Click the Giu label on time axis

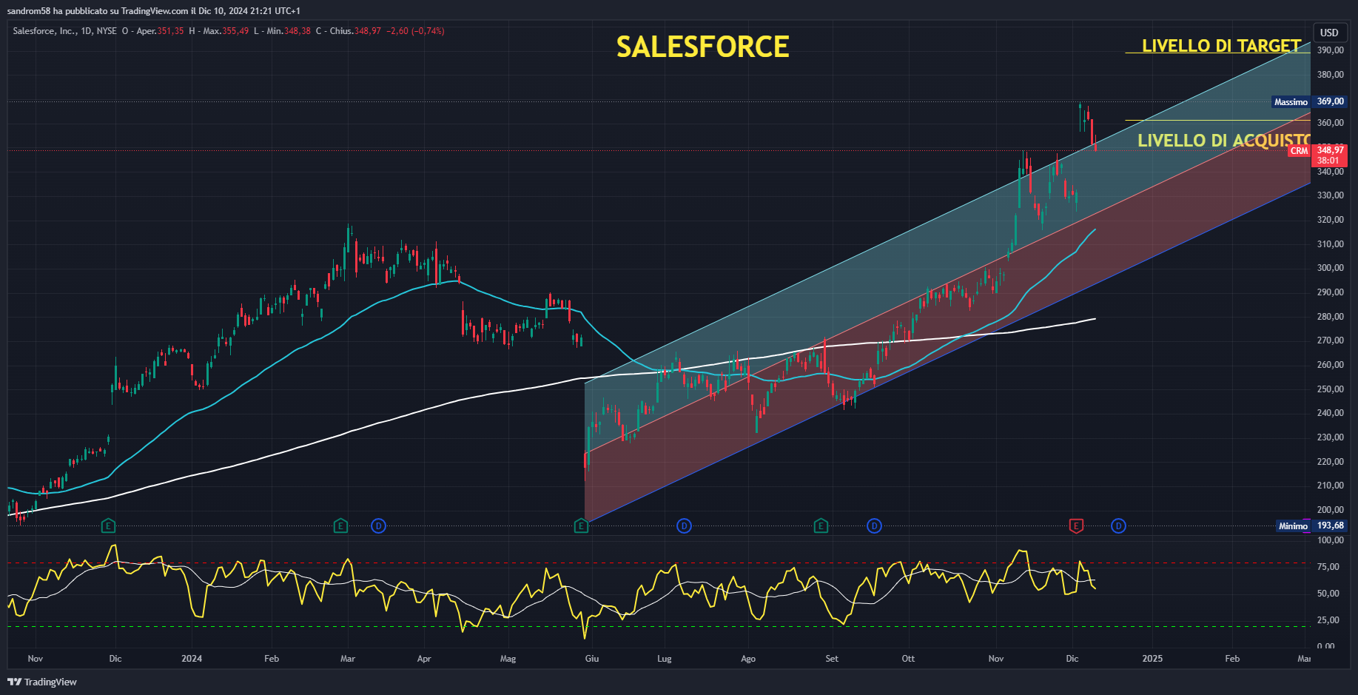tap(592, 659)
